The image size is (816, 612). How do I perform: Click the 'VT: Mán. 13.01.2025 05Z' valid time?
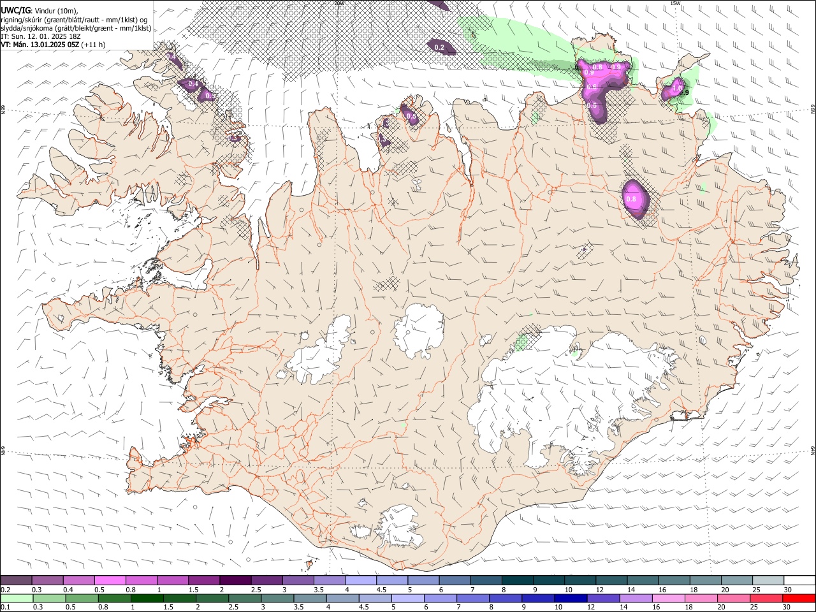(40, 45)
